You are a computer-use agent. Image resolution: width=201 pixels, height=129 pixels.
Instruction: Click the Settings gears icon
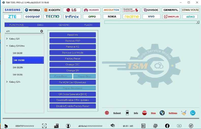click(162, 113)
